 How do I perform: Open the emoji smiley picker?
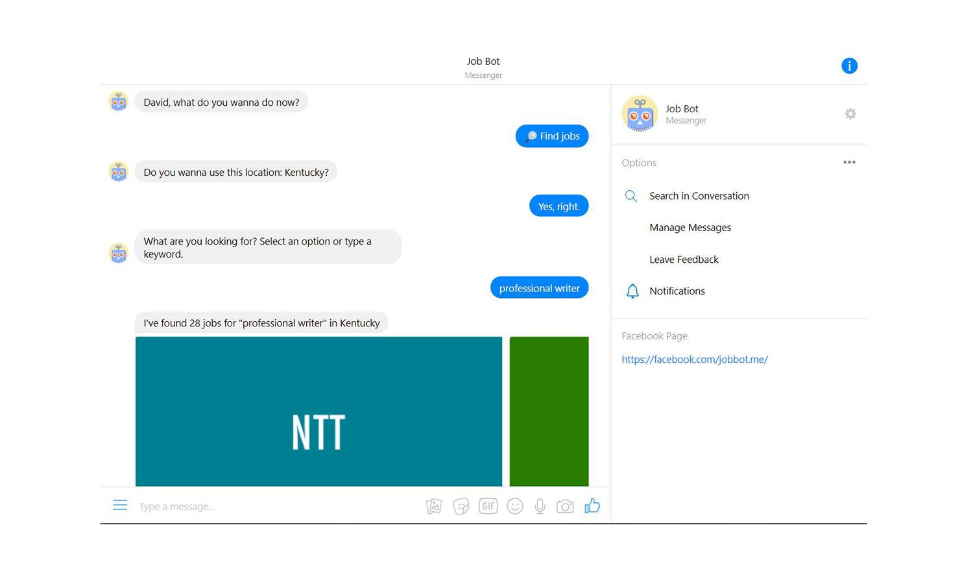515,506
